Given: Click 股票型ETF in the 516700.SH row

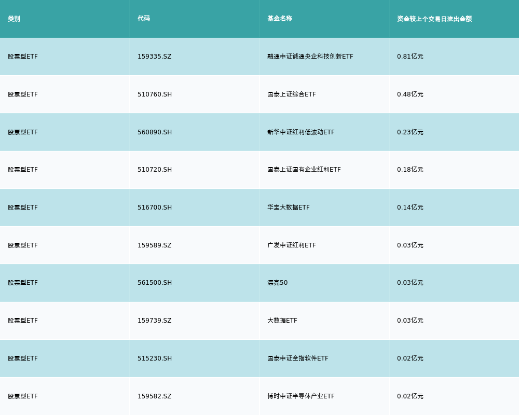Looking at the screenshot, I should coord(23,208).
